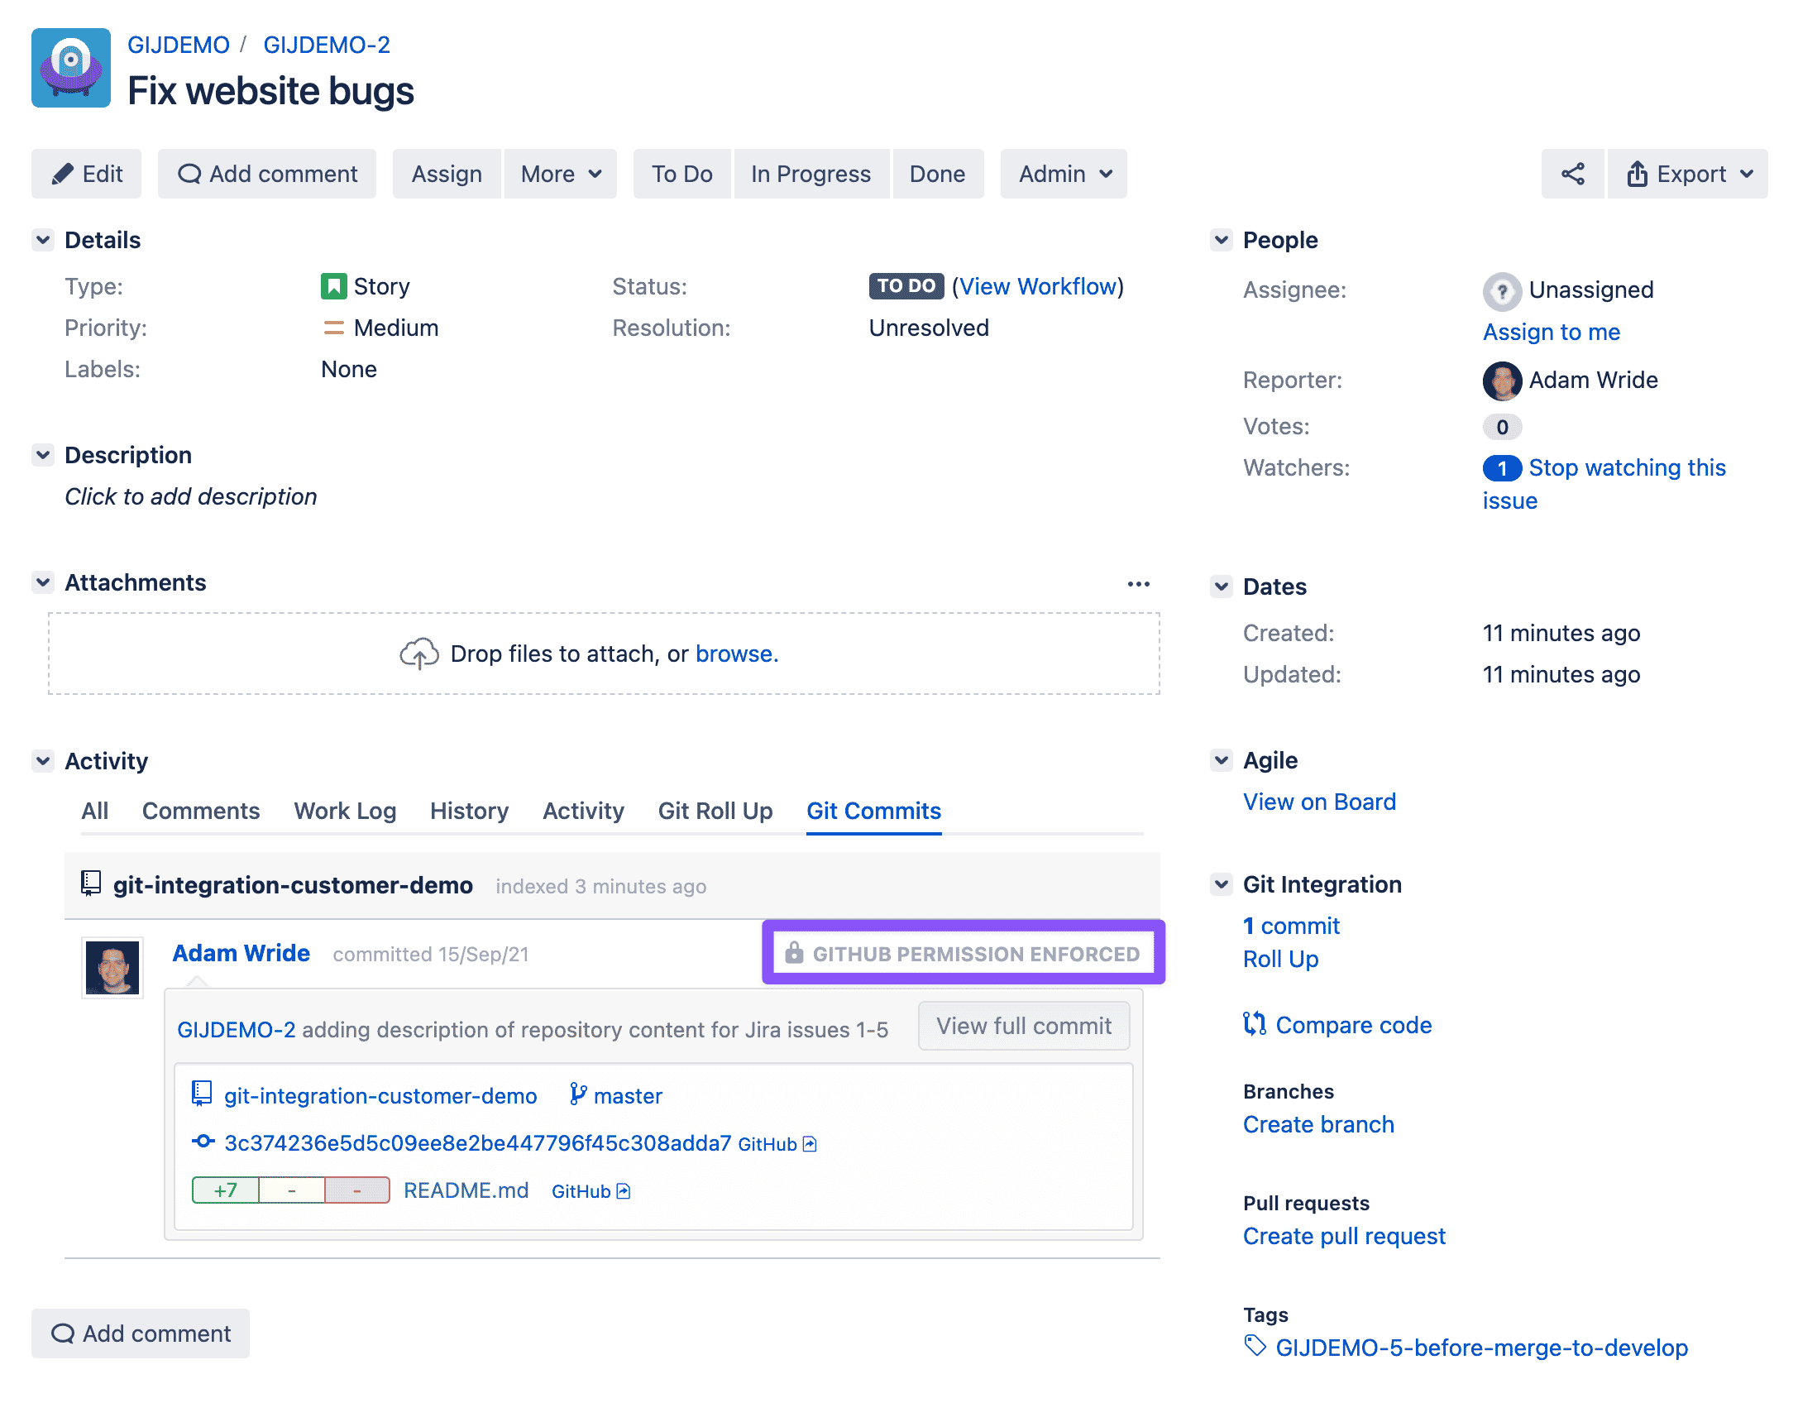1798x1403 pixels.
Task: Open attachments three-dot options menu
Action: pos(1138,583)
